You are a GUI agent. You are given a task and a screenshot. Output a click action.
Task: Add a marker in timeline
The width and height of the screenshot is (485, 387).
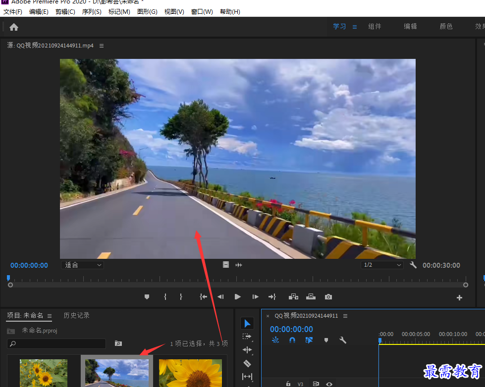(326, 340)
